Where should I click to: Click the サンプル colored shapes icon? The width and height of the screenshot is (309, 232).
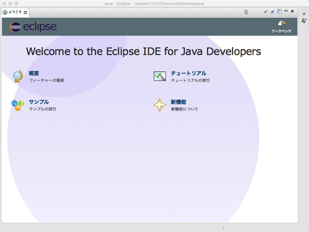point(18,105)
